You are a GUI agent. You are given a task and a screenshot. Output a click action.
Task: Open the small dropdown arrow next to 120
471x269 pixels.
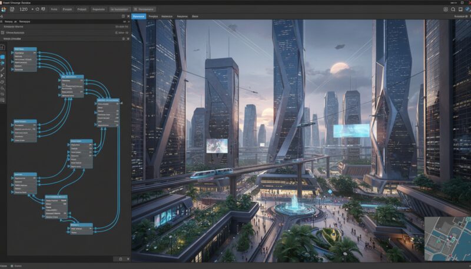pyautogui.click(x=32, y=9)
